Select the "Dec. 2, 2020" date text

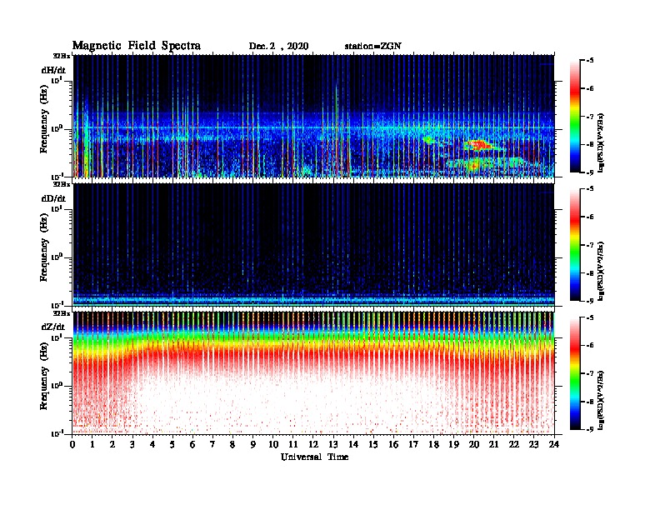[x=278, y=47]
